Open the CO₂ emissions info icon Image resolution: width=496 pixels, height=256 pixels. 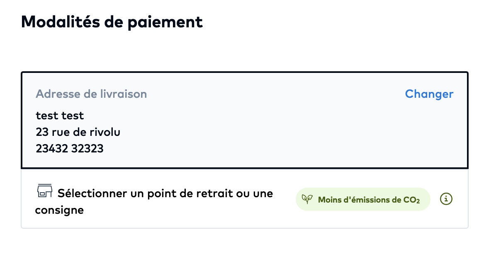point(446,199)
